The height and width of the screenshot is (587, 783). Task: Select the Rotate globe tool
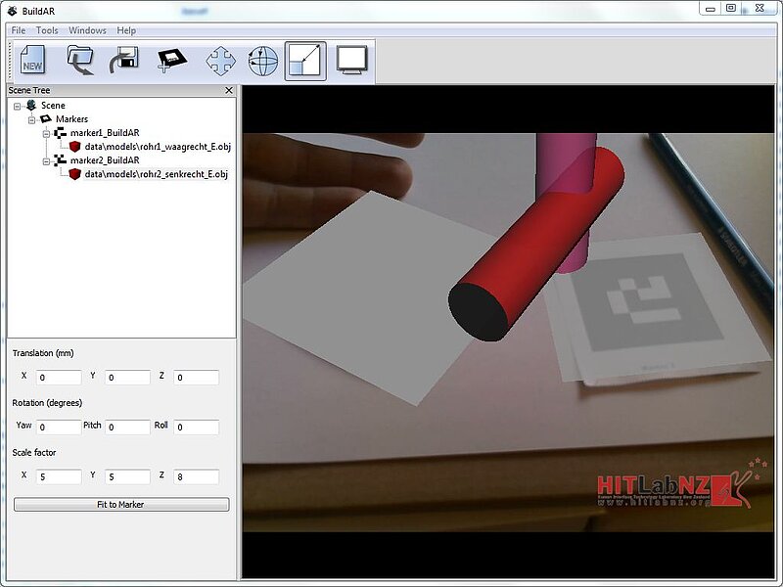(262, 62)
